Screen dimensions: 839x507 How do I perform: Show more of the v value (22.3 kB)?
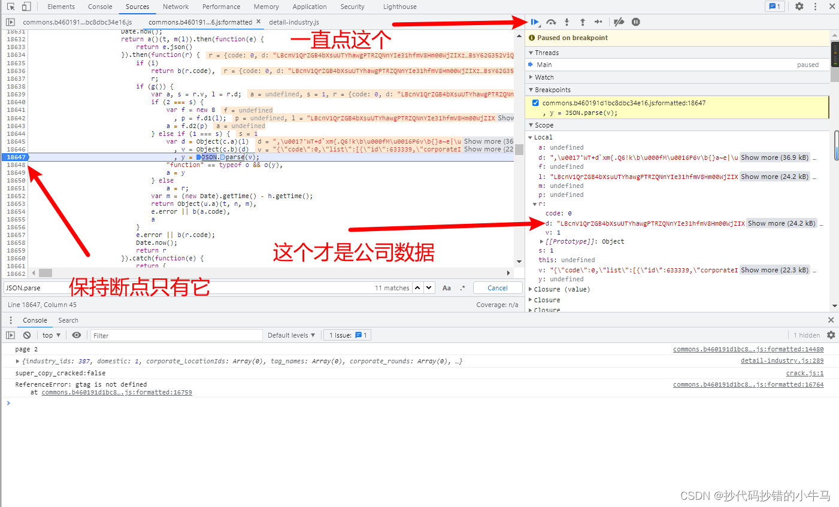pos(775,270)
